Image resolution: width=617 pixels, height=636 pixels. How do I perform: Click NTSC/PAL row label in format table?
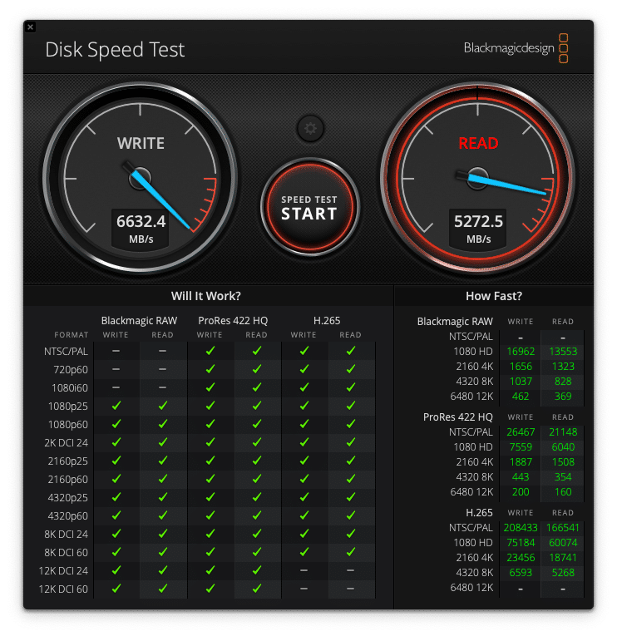click(x=67, y=352)
